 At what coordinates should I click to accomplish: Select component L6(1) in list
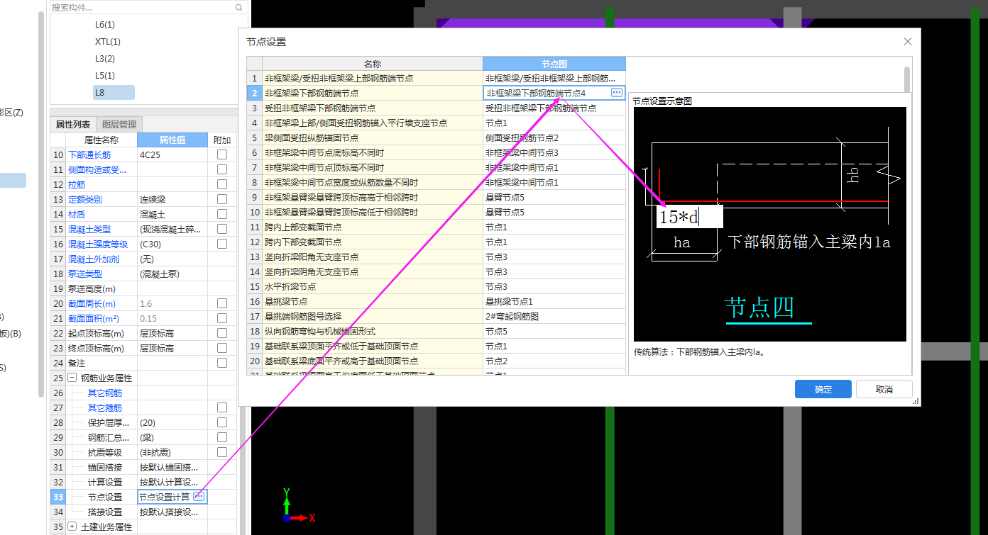pos(105,24)
